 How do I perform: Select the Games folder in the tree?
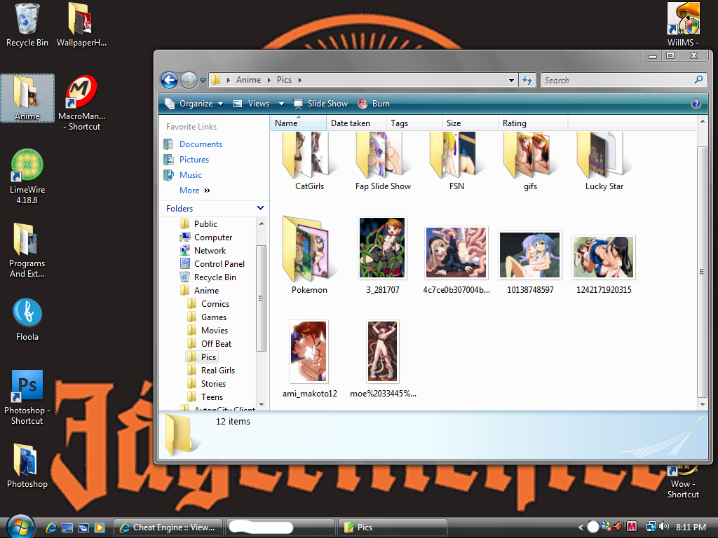(x=213, y=317)
